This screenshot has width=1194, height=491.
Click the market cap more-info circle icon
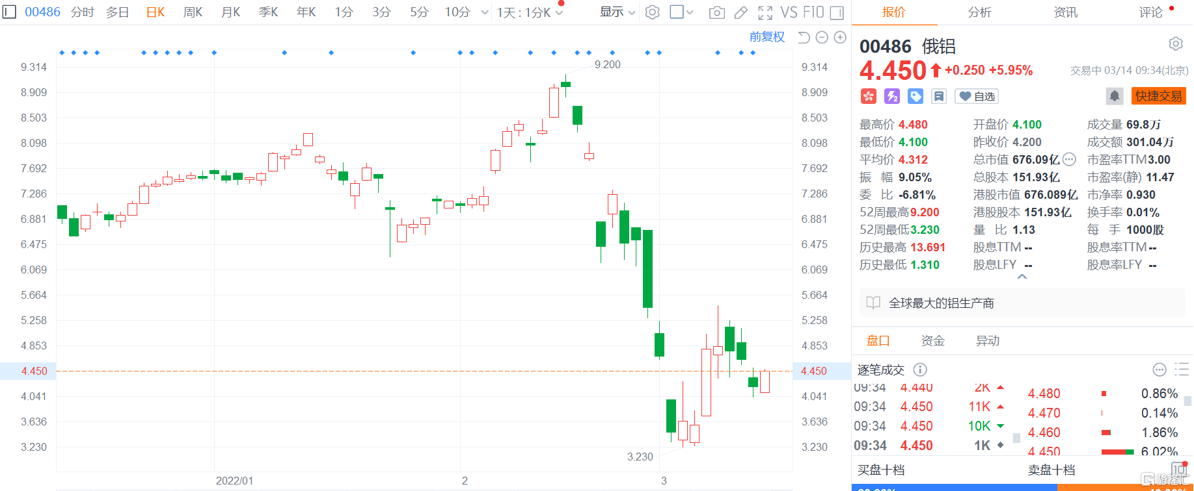tap(1069, 159)
